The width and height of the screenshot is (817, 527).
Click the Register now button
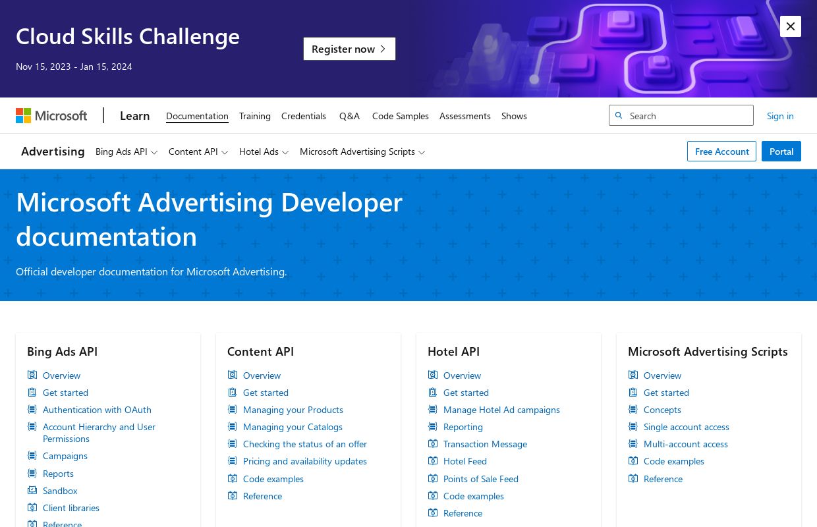coord(349,49)
